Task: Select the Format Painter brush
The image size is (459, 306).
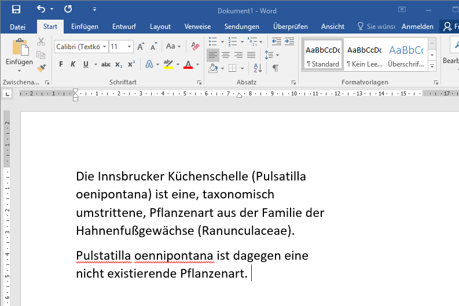Action: pos(41,68)
